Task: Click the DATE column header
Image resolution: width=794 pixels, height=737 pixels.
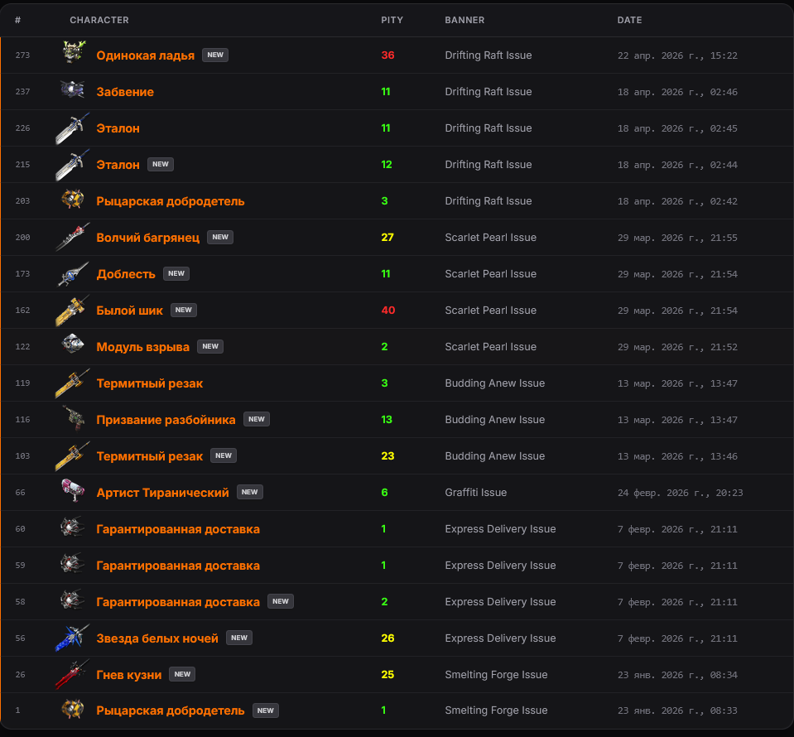Action: click(x=629, y=20)
